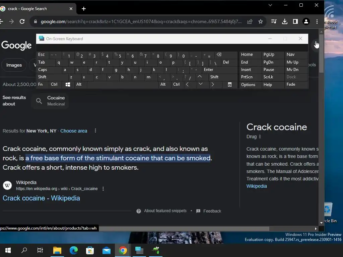Image resolution: width=343 pixels, height=257 pixels.
Task: Click down arrow key on On-Screen Keyboard
Action: tap(200, 84)
